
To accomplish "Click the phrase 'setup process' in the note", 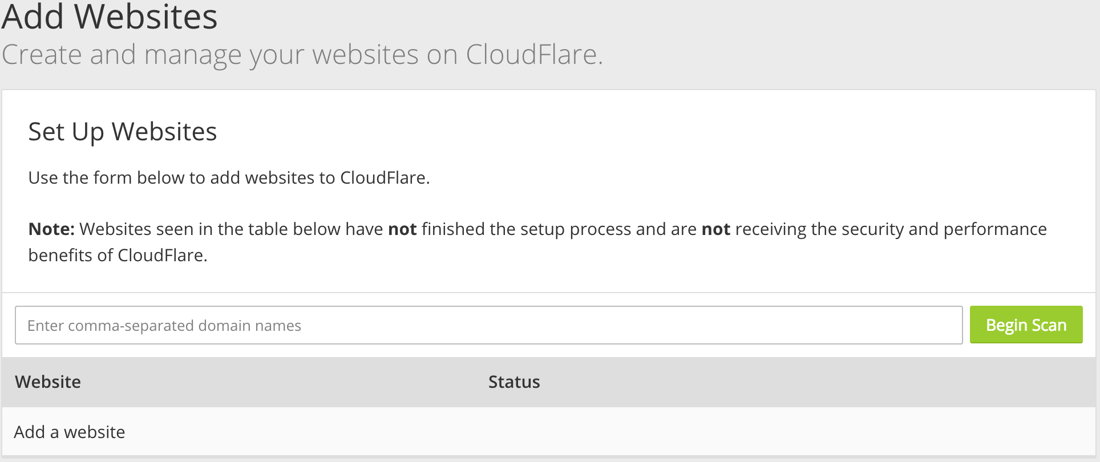I will click(x=571, y=229).
